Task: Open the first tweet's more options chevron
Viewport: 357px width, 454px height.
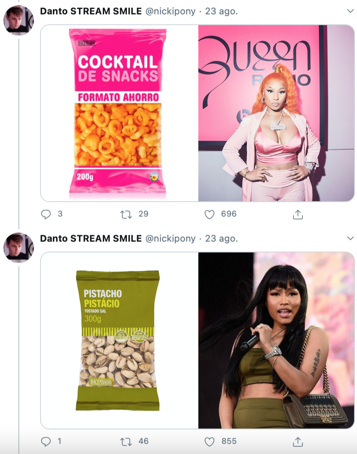Action: pyautogui.click(x=350, y=11)
